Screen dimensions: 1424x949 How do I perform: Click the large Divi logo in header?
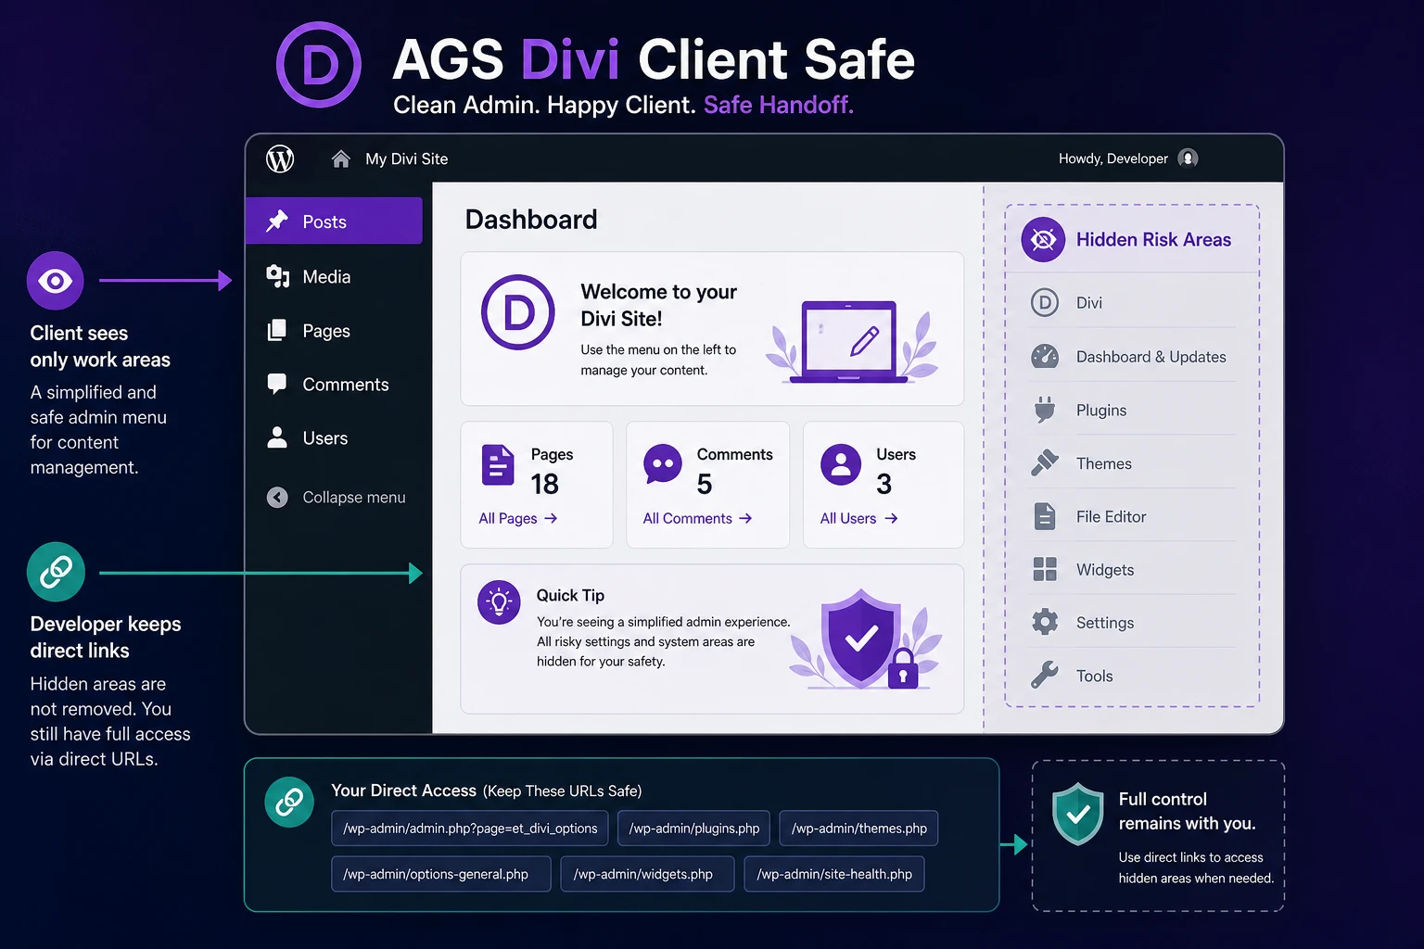click(x=319, y=65)
